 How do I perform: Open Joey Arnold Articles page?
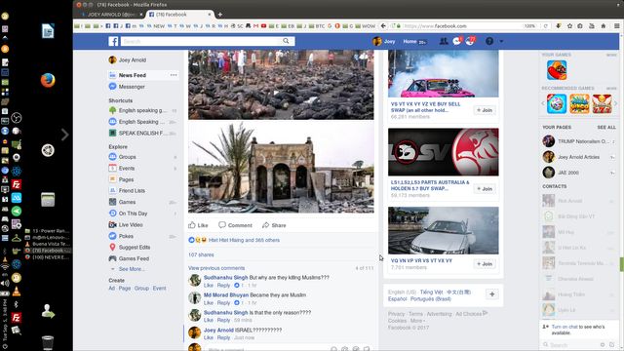pos(579,157)
